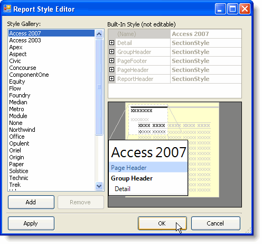Select the Solstice style
Viewport: 262px width, 244px height.
18,171
